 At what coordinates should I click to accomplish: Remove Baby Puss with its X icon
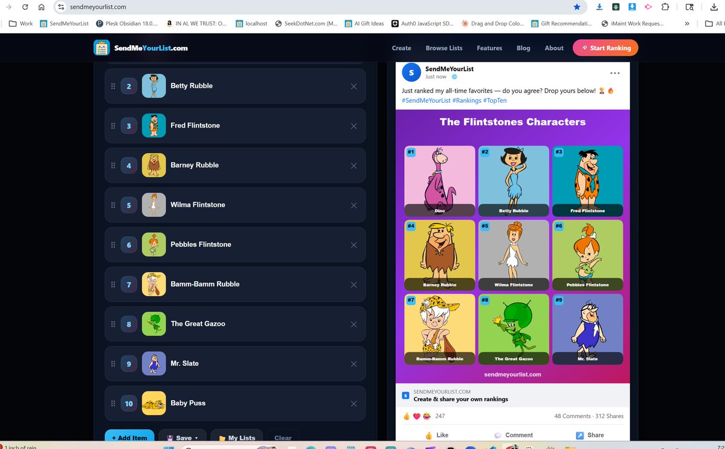[x=354, y=404]
